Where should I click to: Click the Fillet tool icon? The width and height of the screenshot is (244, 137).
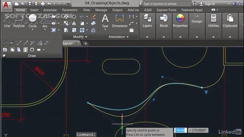(82, 23)
